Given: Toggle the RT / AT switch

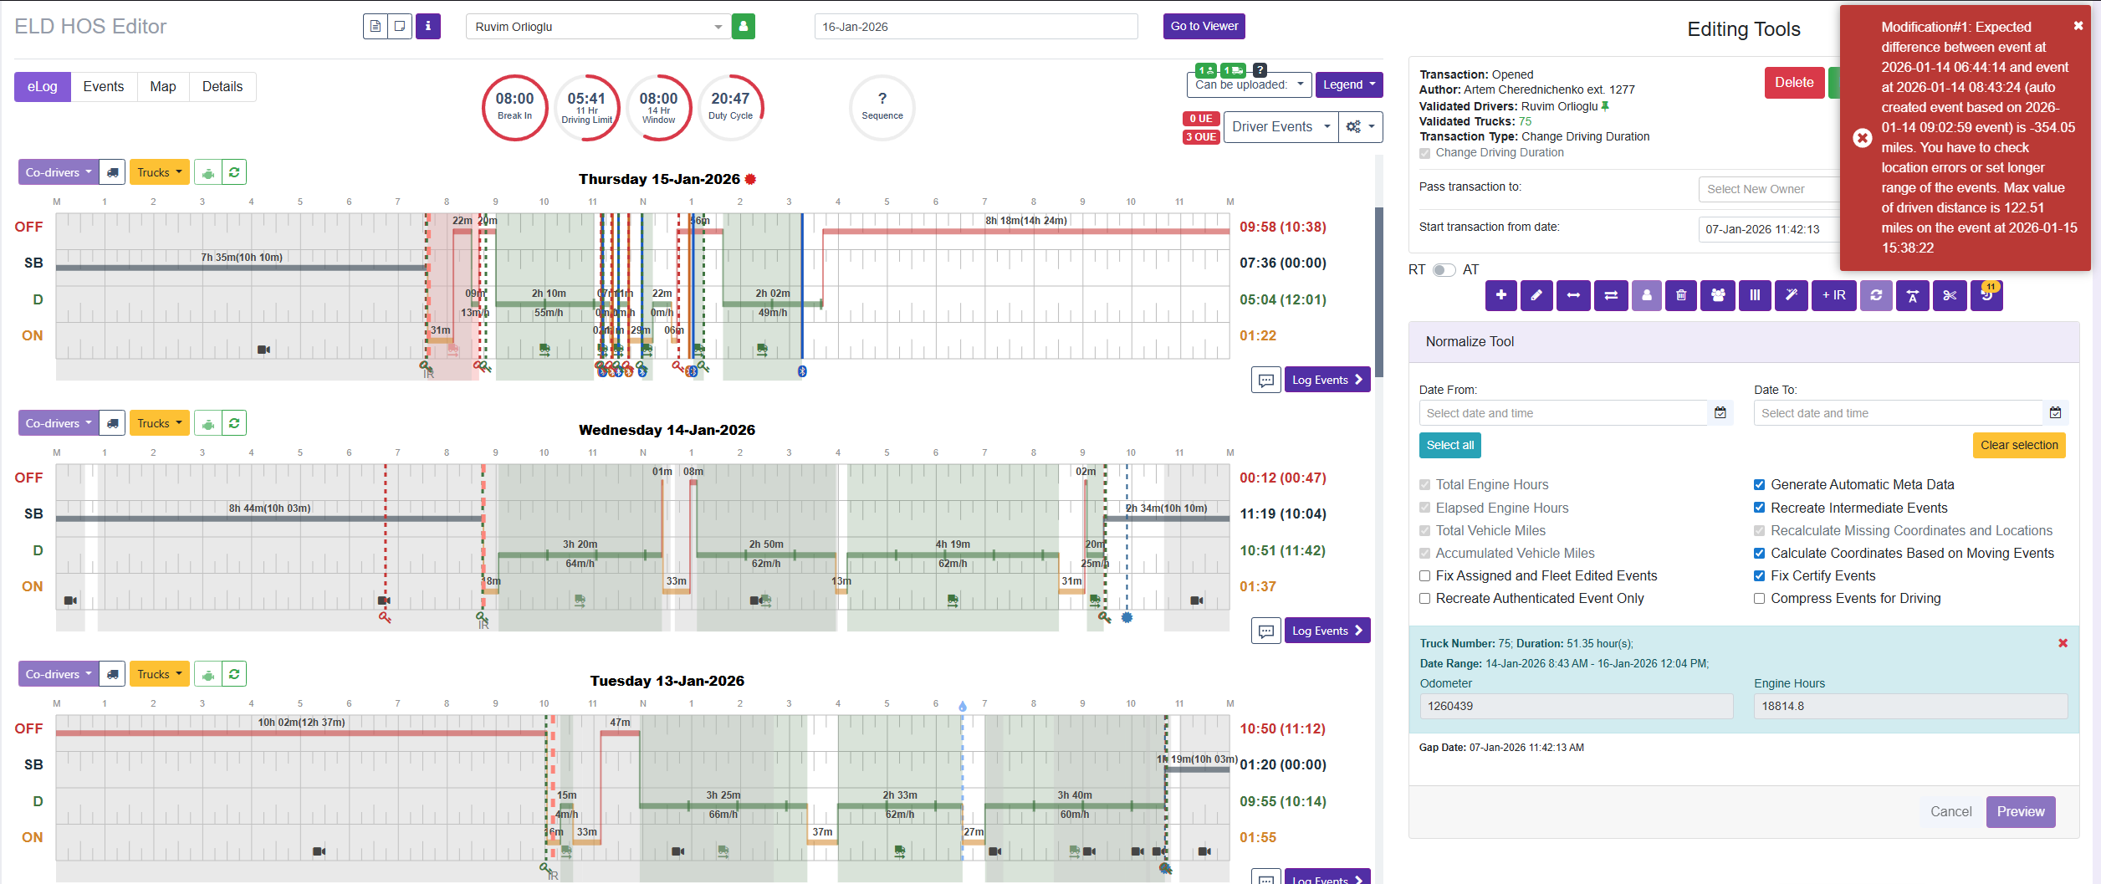Looking at the screenshot, I should click(x=1444, y=270).
